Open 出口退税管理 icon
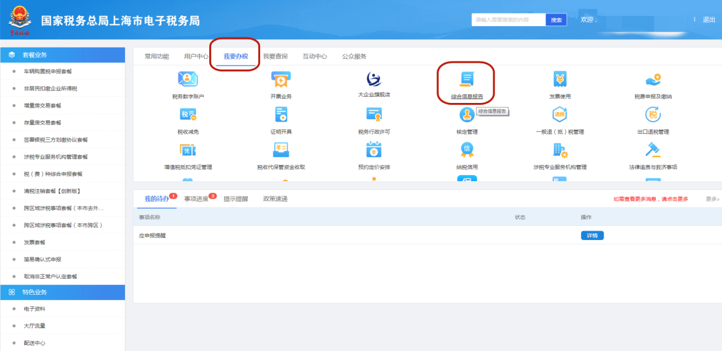 point(653,114)
